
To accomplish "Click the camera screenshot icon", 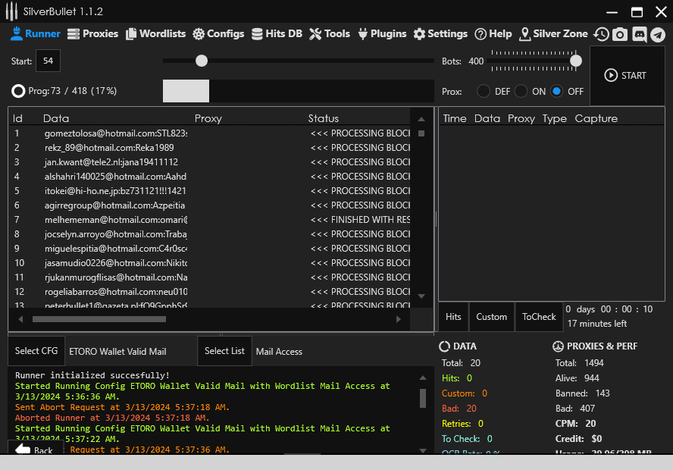I will pyautogui.click(x=620, y=34).
